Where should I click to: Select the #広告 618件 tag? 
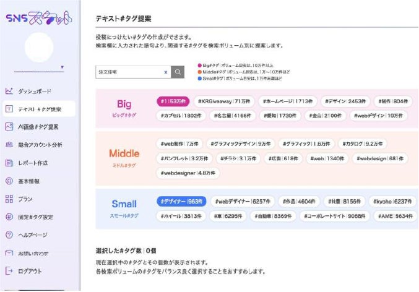coord(283,158)
